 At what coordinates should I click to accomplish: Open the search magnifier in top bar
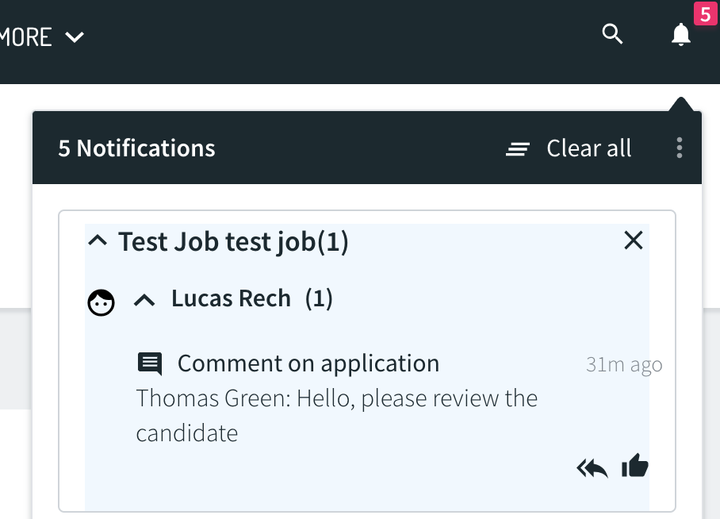click(x=612, y=34)
